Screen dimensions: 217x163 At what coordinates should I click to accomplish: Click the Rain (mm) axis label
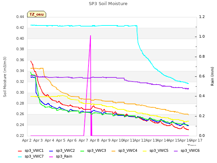[212, 76]
